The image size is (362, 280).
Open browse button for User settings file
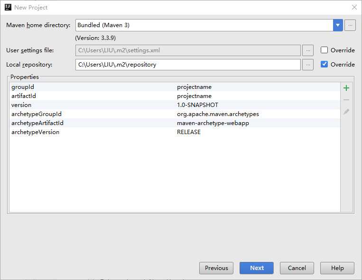pos(308,50)
